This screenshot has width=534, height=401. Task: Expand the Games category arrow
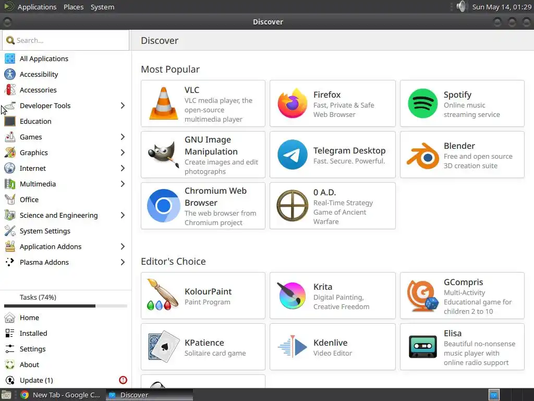pos(123,137)
